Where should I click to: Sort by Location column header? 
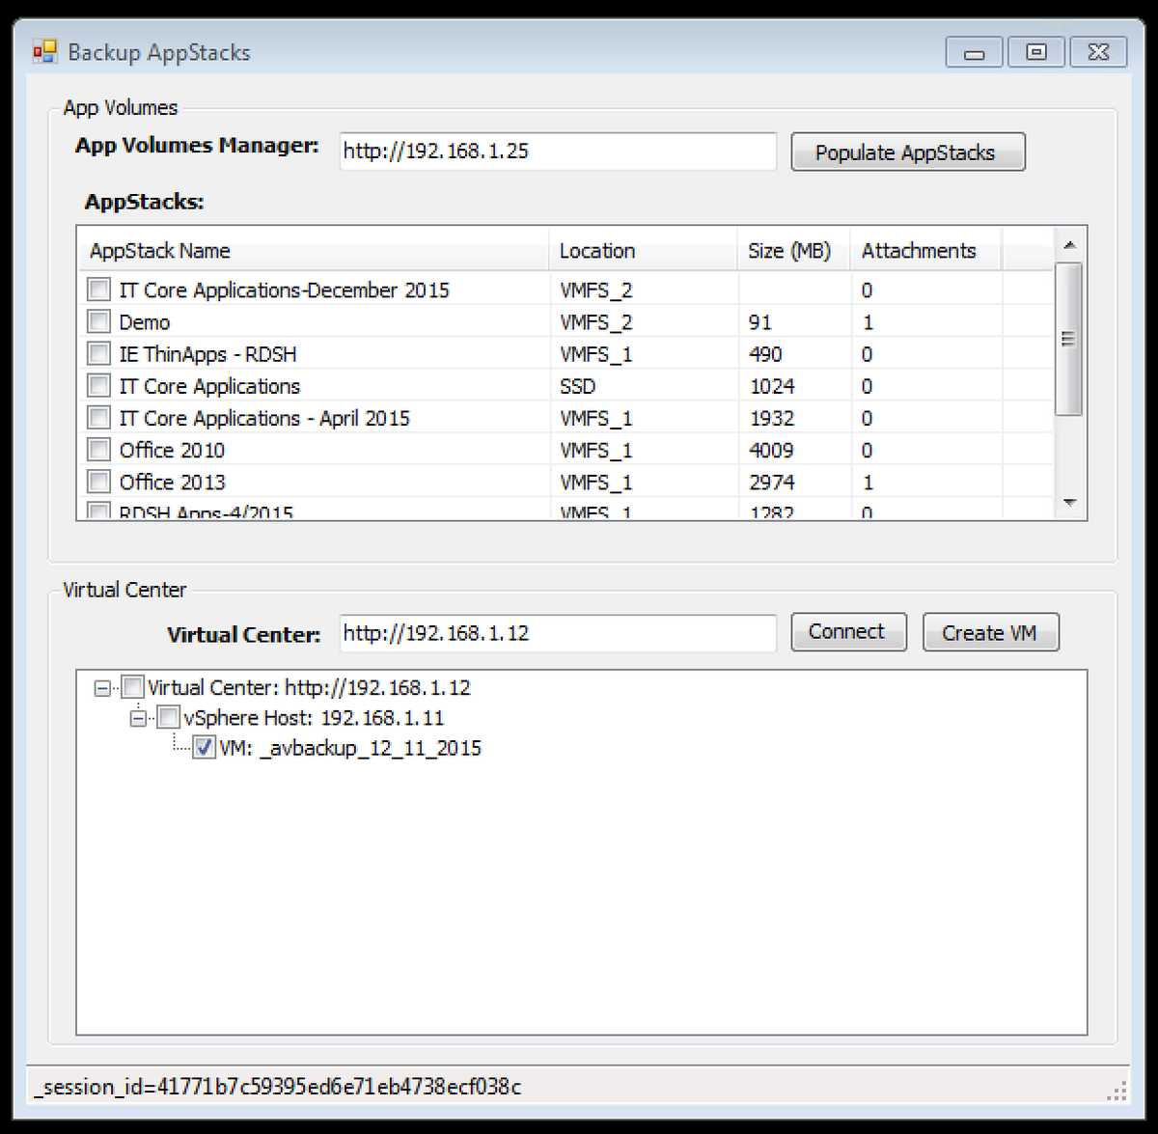pos(642,250)
